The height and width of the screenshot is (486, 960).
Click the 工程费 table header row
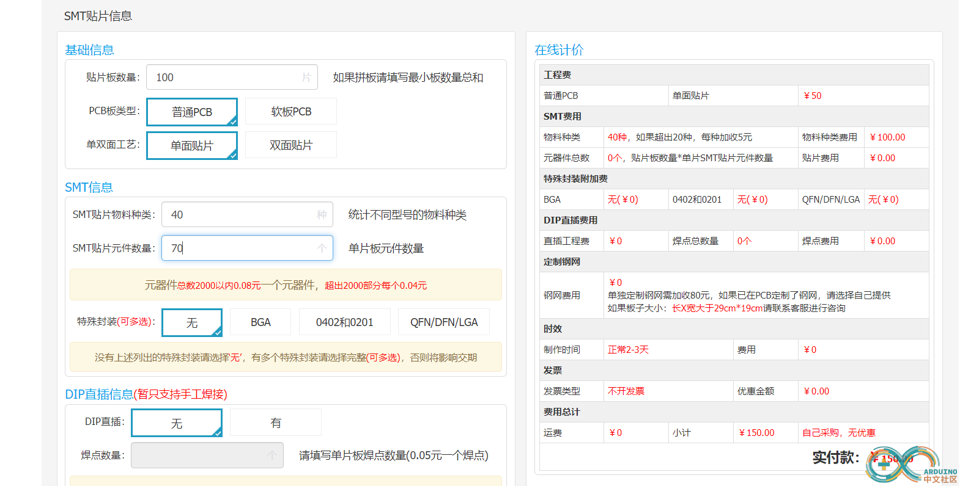click(734, 75)
